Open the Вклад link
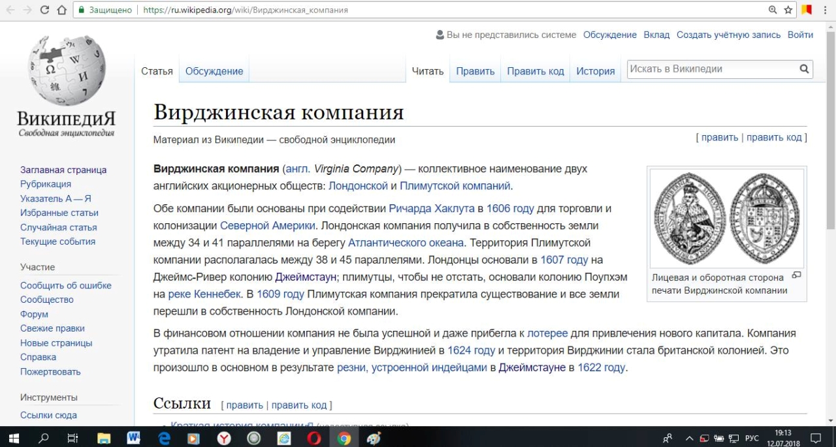Viewport: 836px width, 447px height. (656, 35)
